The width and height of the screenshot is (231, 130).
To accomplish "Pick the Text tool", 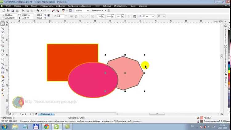I will [x=3, y=68].
